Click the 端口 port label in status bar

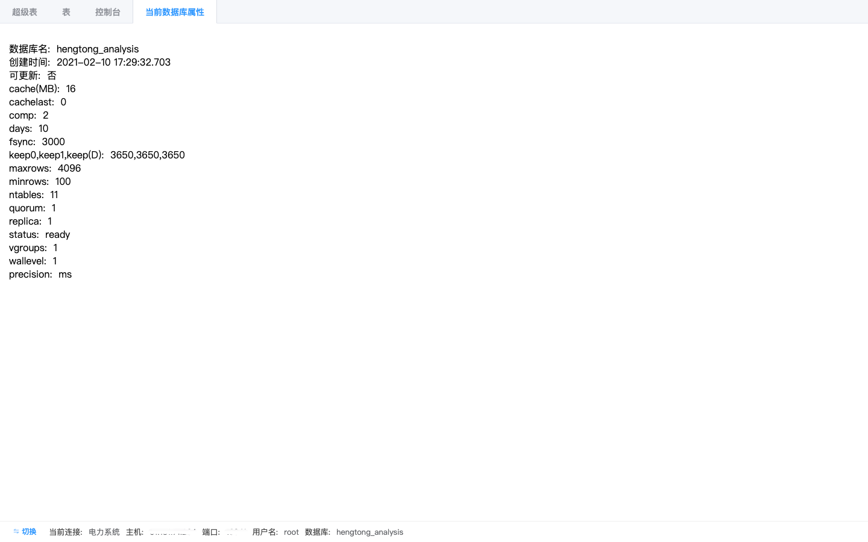(211, 532)
